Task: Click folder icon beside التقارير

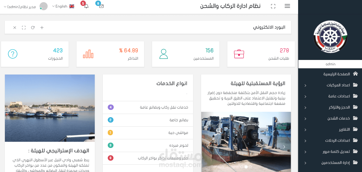Action: click(x=355, y=129)
